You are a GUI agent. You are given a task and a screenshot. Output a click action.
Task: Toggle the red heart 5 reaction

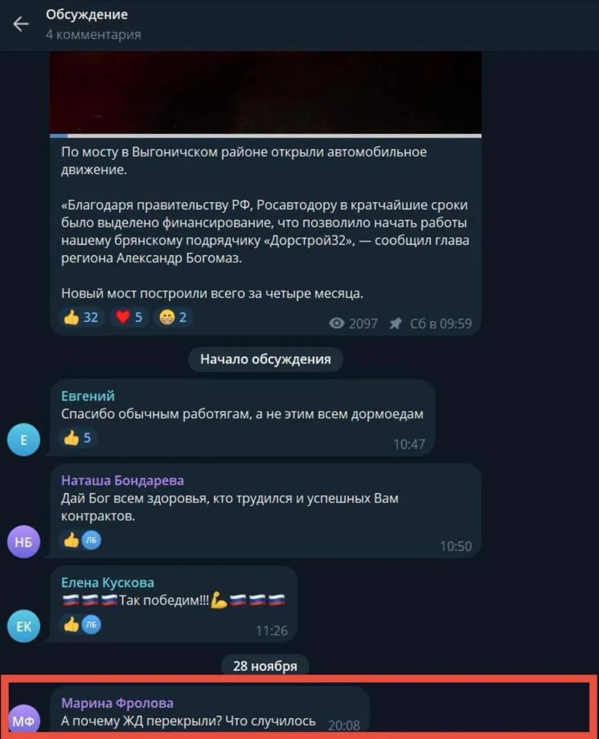pyautogui.click(x=129, y=317)
